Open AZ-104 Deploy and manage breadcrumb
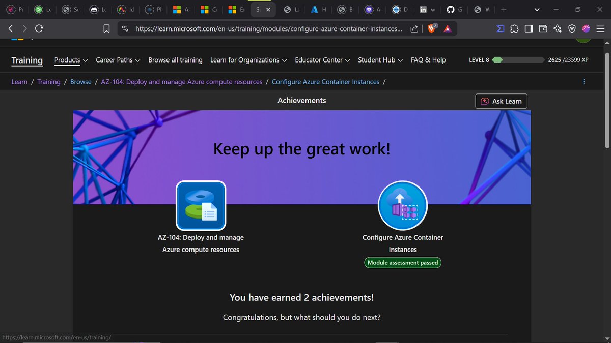Screen dimensions: 611x343 point(182,82)
